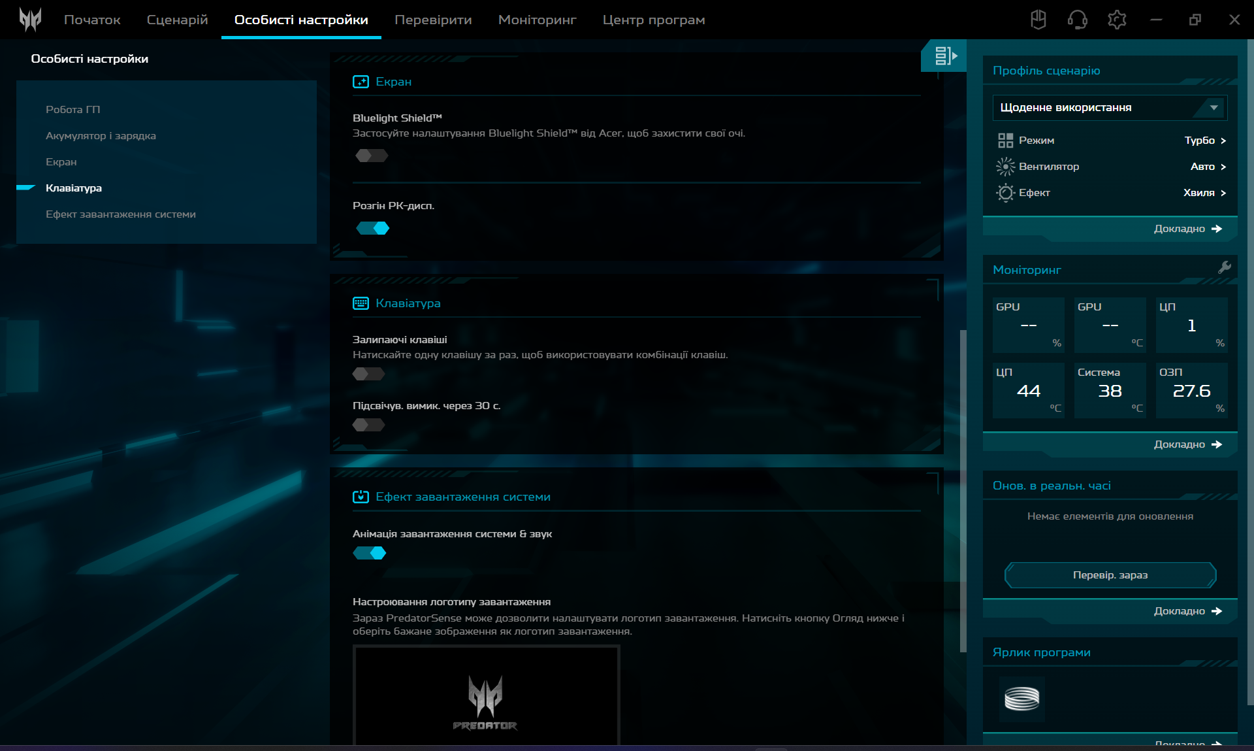1254x751 pixels.
Task: Switch to the Моніторинг tab
Action: tap(537, 20)
